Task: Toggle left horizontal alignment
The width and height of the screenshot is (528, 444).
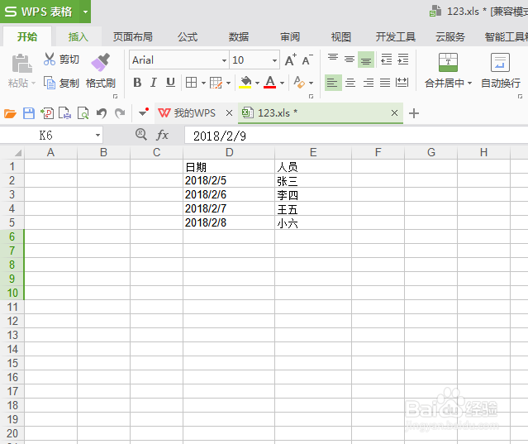Action: point(333,83)
